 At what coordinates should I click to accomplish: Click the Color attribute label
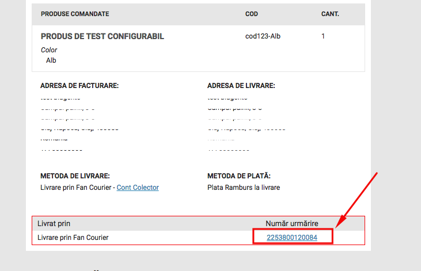49,50
